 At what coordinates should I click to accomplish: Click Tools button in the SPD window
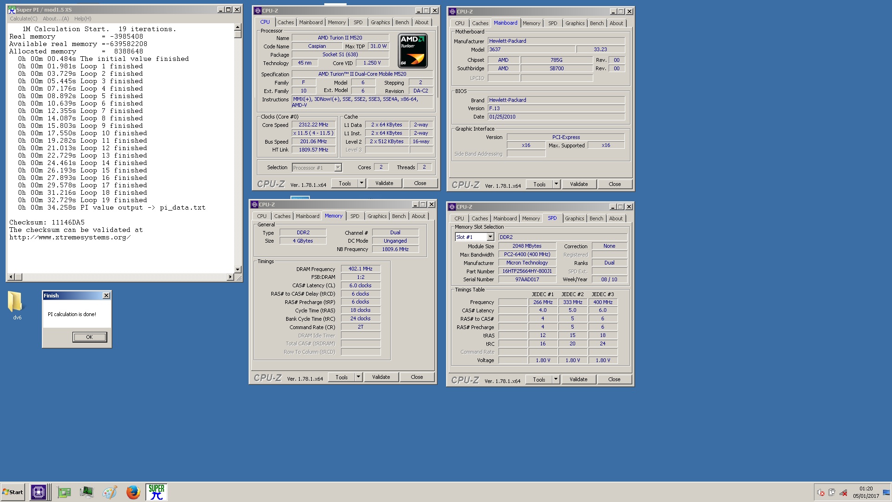539,379
